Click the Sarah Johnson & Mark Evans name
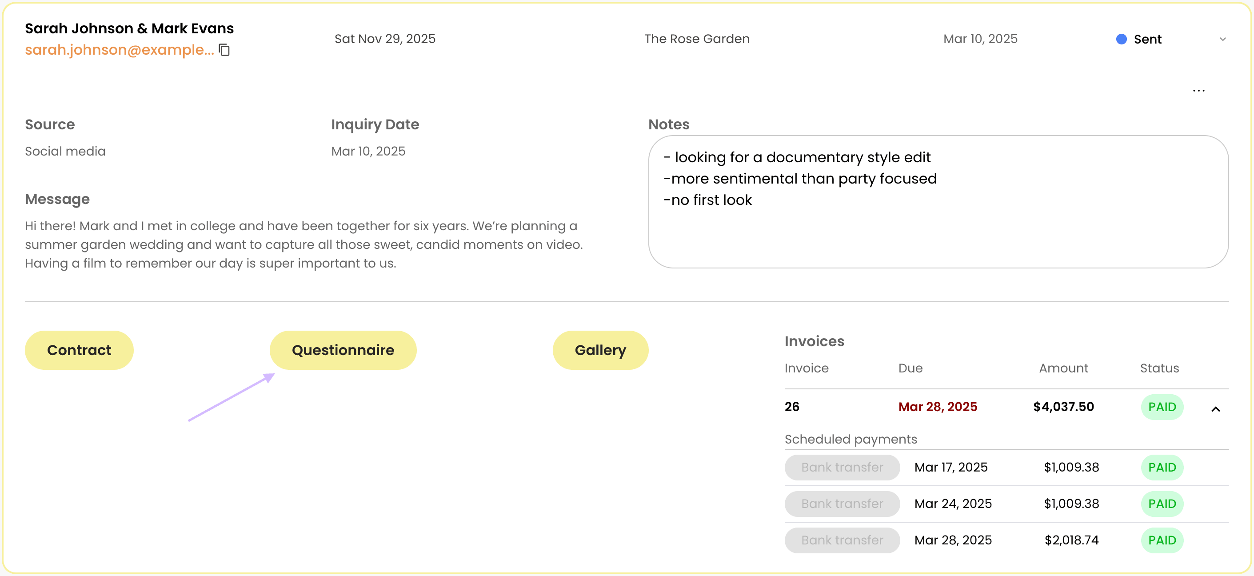This screenshot has width=1254, height=576. [x=129, y=28]
